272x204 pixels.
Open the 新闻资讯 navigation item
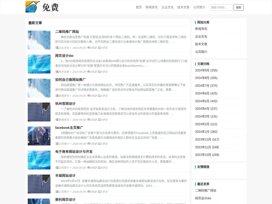(151, 7)
